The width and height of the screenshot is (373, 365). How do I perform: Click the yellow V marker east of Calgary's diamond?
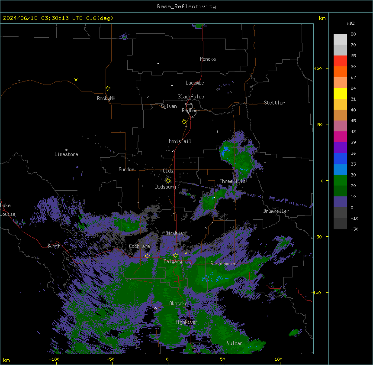[x=186, y=253]
